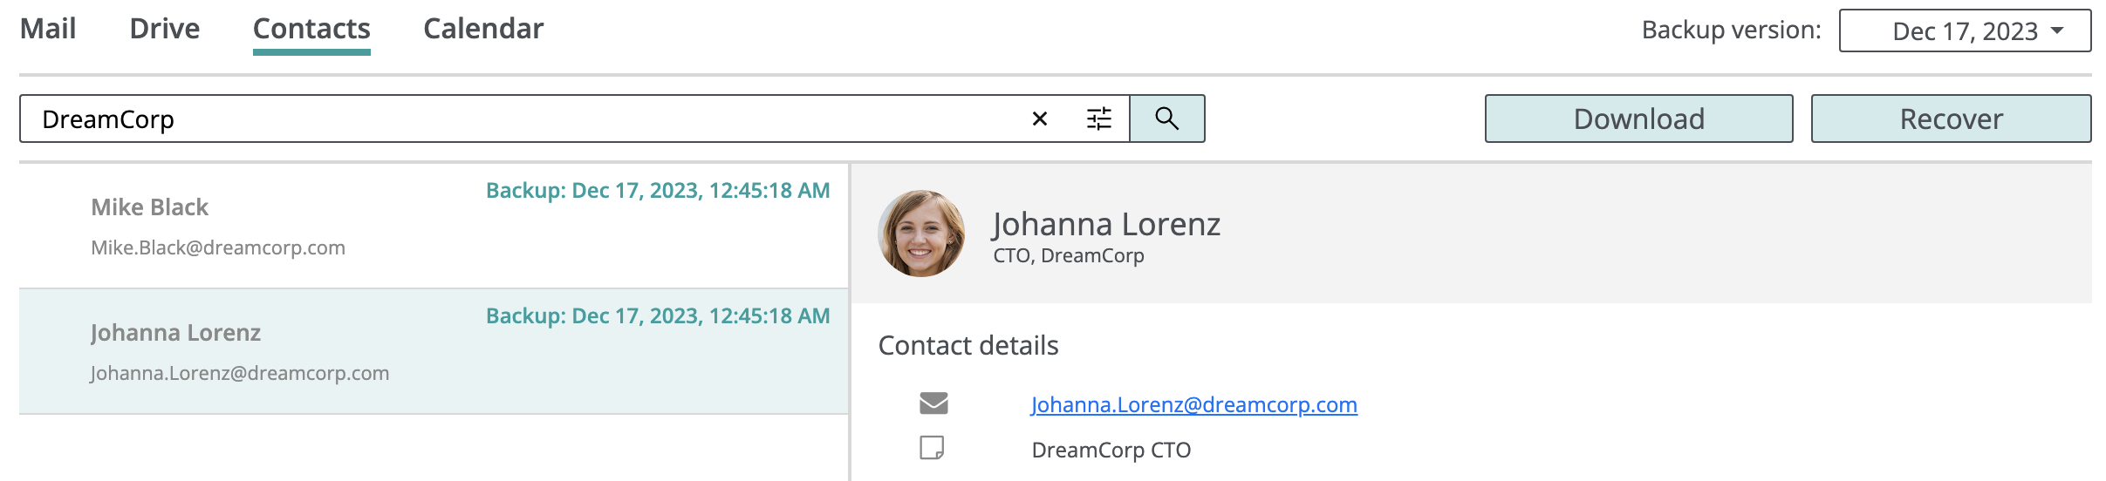The image size is (2106, 481).
Task: Click Mike Black's backup timestamp
Action: 658,191
